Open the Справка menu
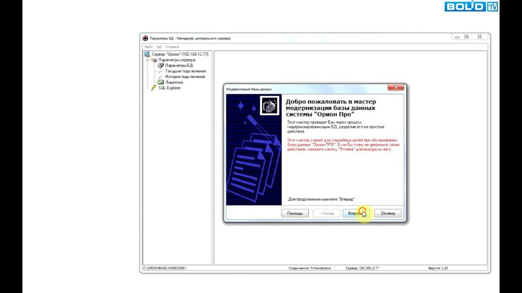The width and height of the screenshot is (522, 293). pos(173,47)
